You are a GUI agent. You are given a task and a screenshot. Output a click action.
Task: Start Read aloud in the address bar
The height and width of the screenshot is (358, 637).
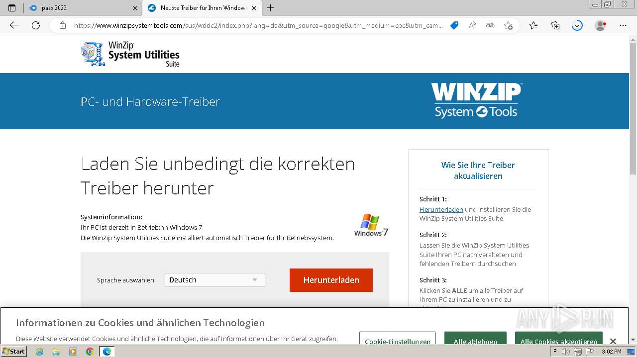click(472, 25)
